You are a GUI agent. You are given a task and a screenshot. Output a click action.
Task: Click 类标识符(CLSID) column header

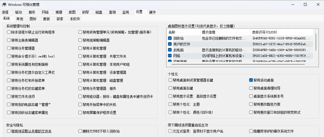coord(282,32)
